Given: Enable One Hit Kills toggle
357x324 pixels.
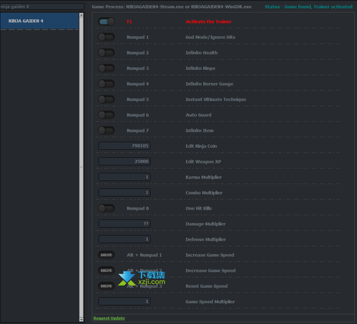Looking at the screenshot, I should tap(106, 209).
